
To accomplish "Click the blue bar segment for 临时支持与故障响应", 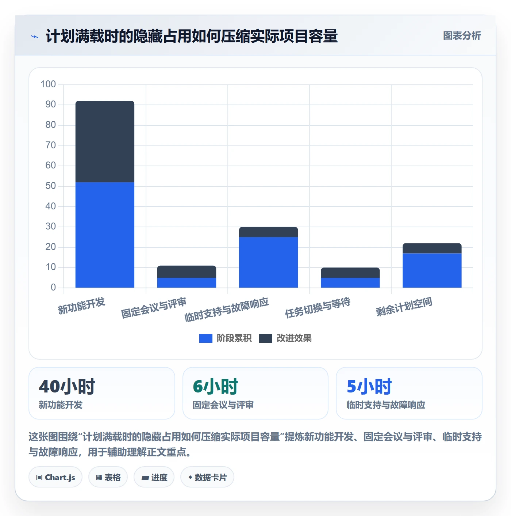I will pyautogui.click(x=268, y=262).
